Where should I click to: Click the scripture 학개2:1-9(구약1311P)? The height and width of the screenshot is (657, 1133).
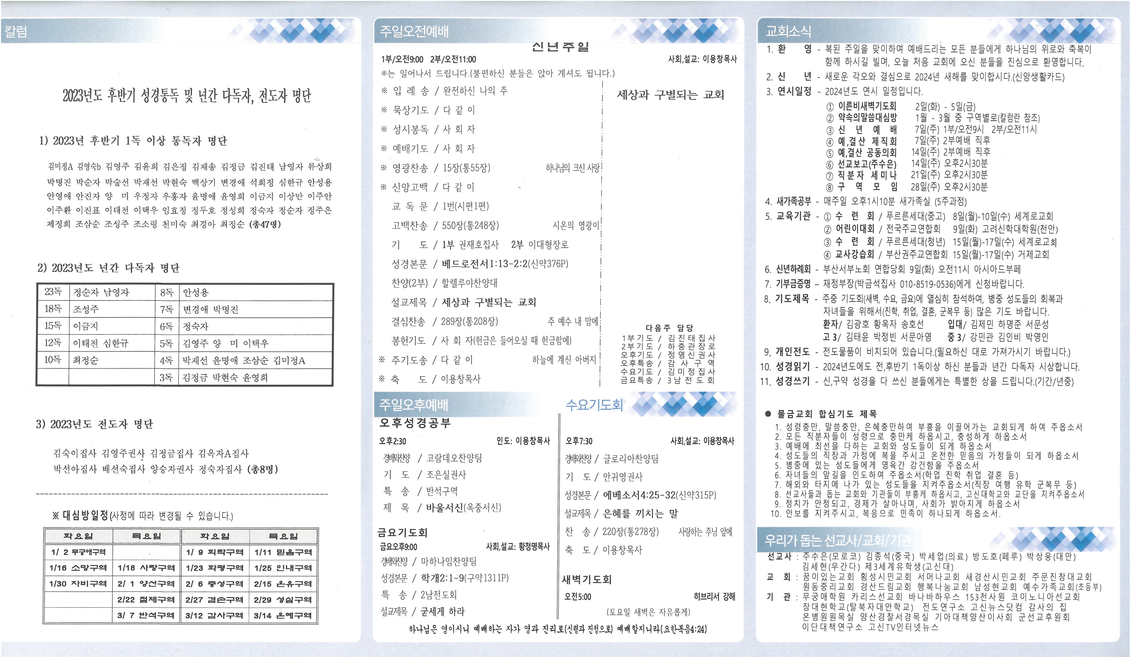[x=465, y=578]
